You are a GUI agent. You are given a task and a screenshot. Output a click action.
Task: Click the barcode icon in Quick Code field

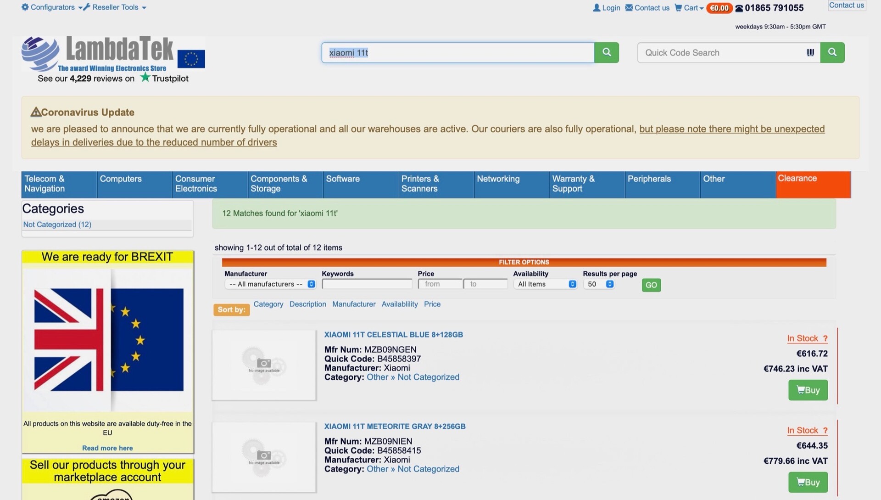(x=810, y=52)
